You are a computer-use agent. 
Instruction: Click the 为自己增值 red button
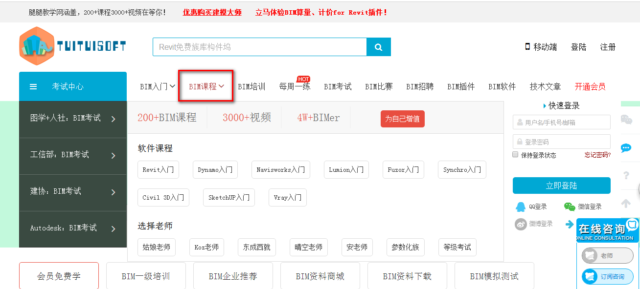[x=403, y=119]
